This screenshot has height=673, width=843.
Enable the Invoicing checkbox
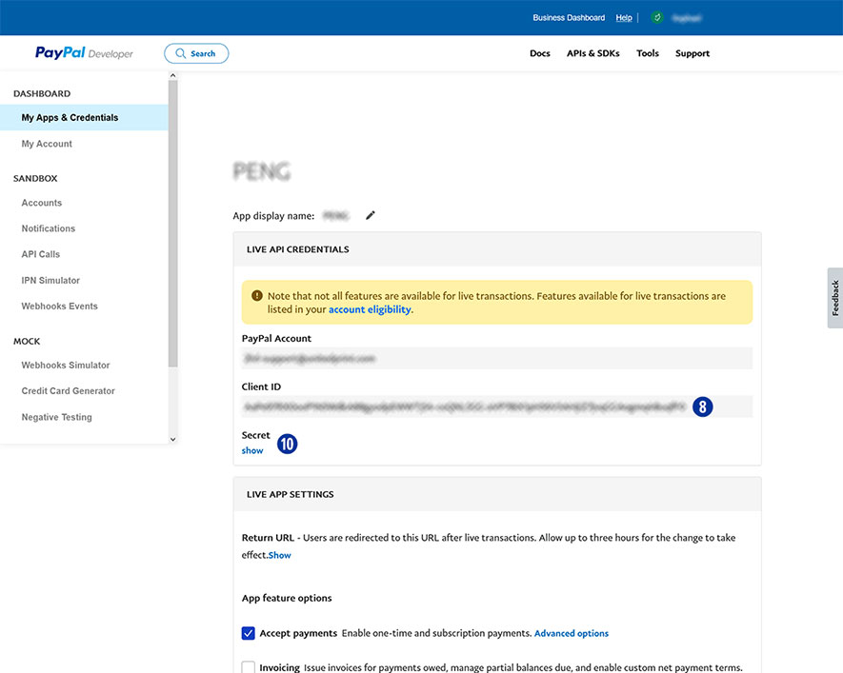coord(249,667)
